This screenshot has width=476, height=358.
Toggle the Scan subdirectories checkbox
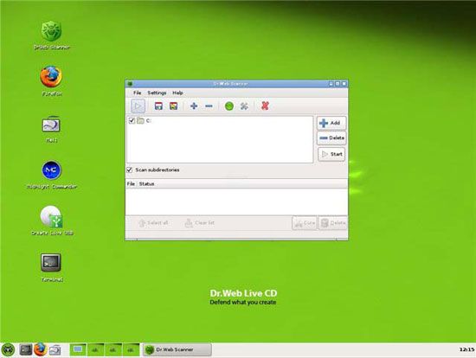(130, 169)
